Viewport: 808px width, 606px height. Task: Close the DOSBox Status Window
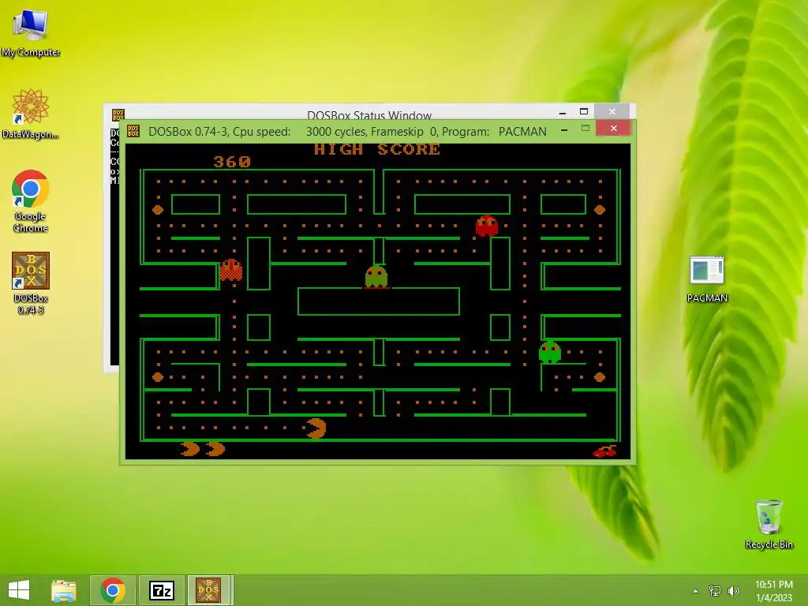tap(612, 111)
